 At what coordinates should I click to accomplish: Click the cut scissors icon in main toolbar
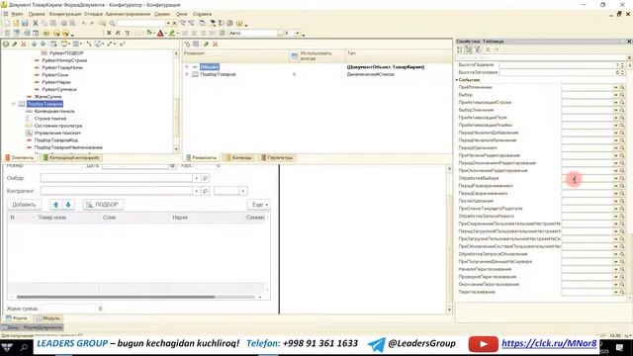click(x=36, y=24)
